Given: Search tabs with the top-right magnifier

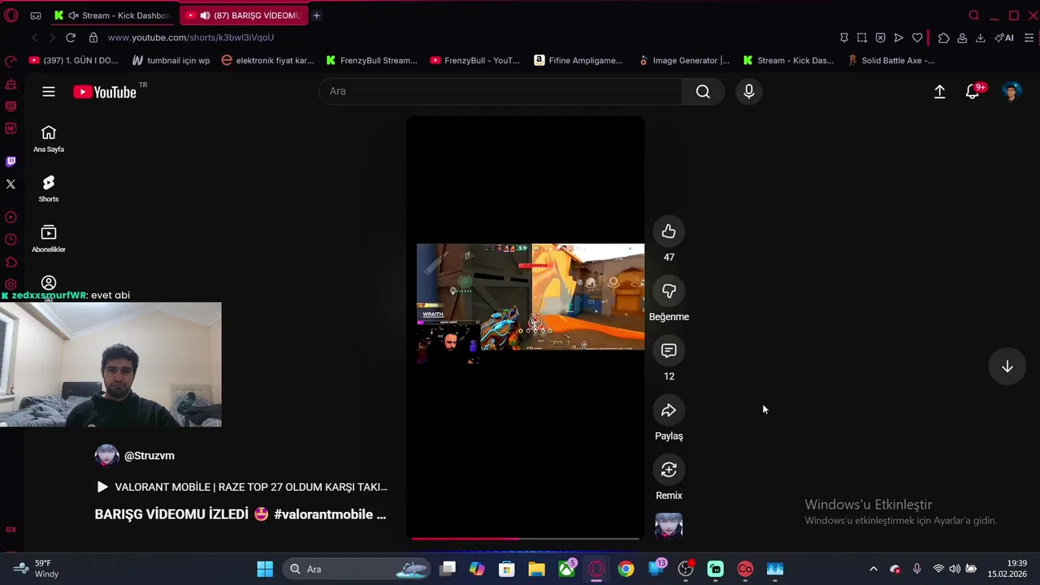Looking at the screenshot, I should [974, 15].
